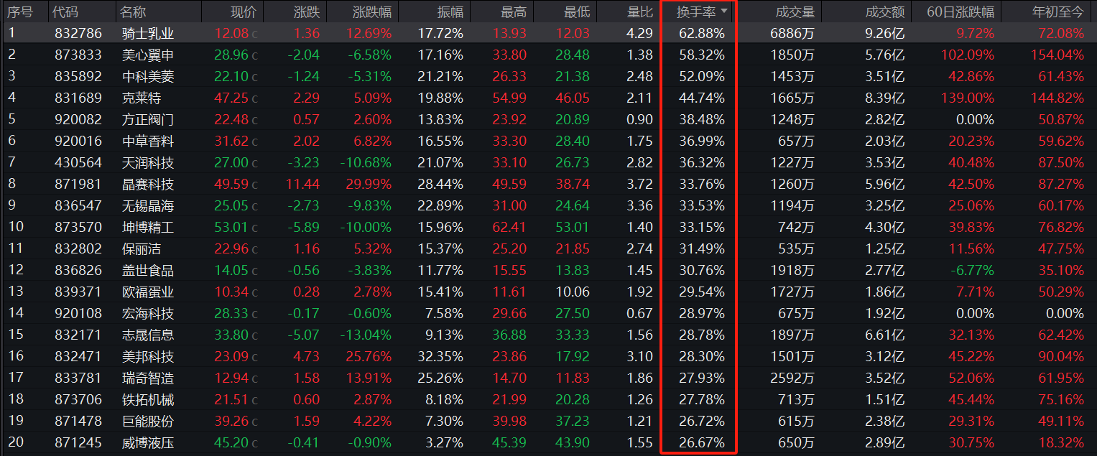
Task: Select stock 骑士乳业
Action: pos(148,33)
